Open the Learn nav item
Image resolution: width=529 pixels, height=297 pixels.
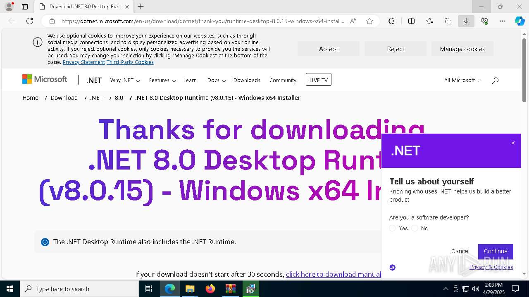[x=190, y=80]
